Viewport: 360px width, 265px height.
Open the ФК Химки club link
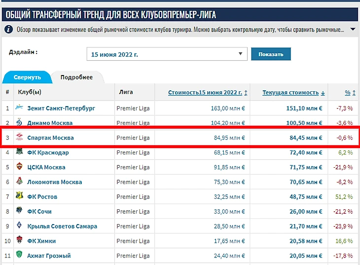point(41,241)
